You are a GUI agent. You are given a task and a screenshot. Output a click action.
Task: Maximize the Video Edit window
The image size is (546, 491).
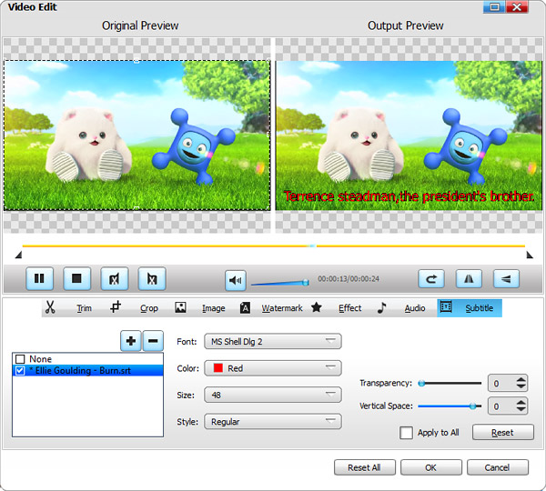pyautogui.click(x=494, y=7)
